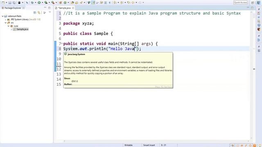This screenshot has height=147, width=262.
Task: Collapse the xyza package node
Action: tap(9, 26)
